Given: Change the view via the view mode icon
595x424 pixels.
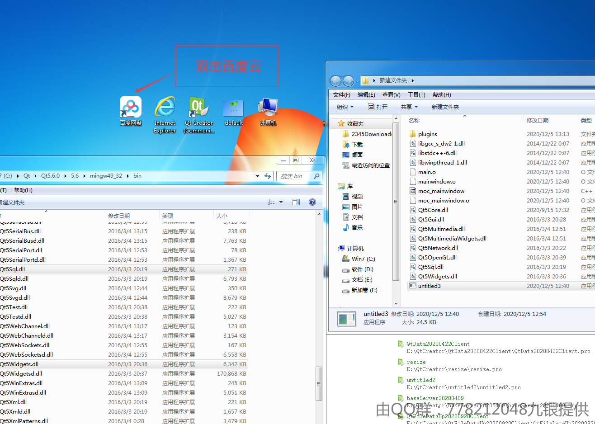Looking at the screenshot, I should 271,202.
